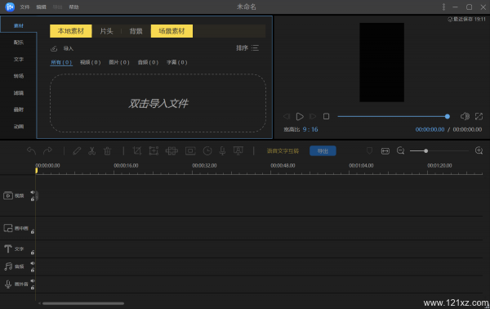Screen dimensions: 490x309
Task: Select the 动画 sidebar section
Action: (19, 127)
